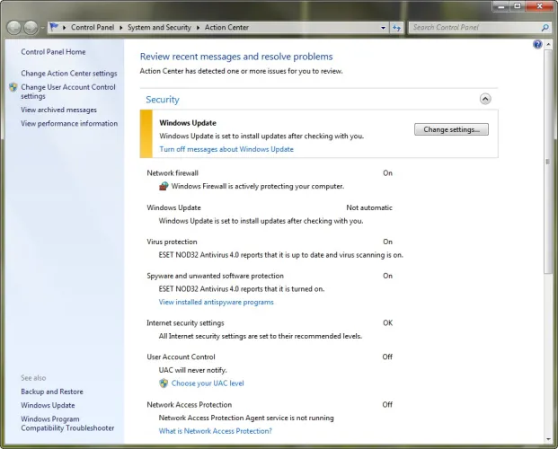Click the UAC shield icon in the sidebar
The image size is (558, 449).
coord(13,87)
